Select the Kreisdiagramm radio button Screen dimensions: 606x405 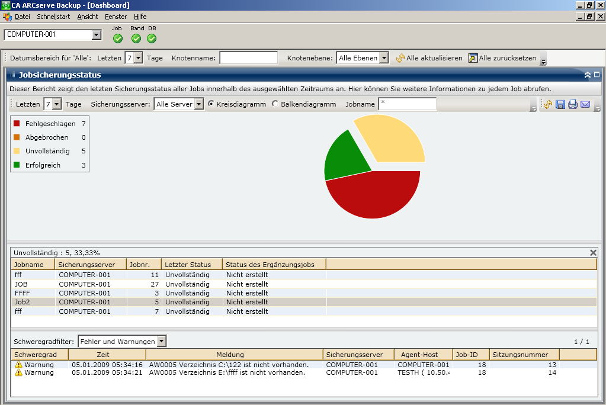point(211,104)
